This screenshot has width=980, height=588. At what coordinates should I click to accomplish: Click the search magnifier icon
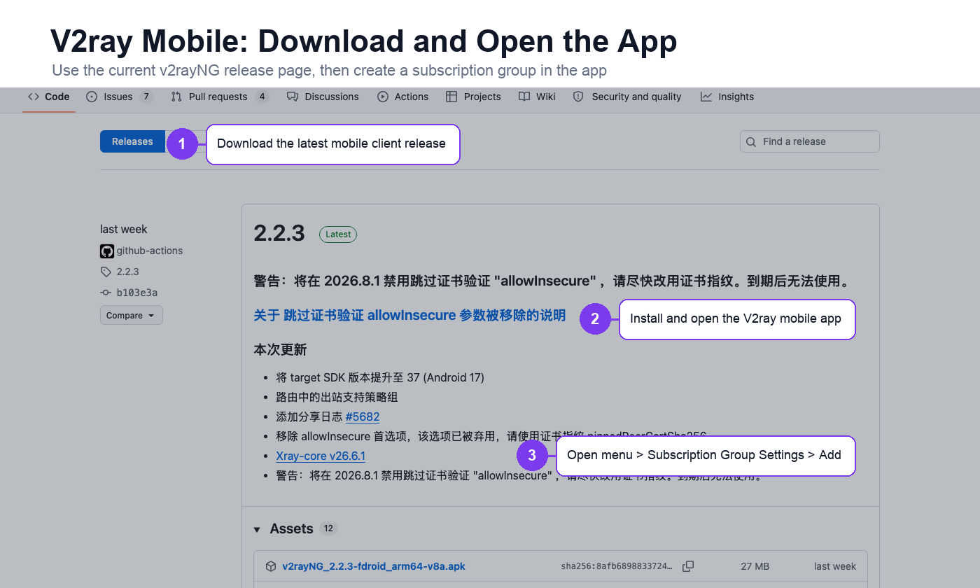751,142
